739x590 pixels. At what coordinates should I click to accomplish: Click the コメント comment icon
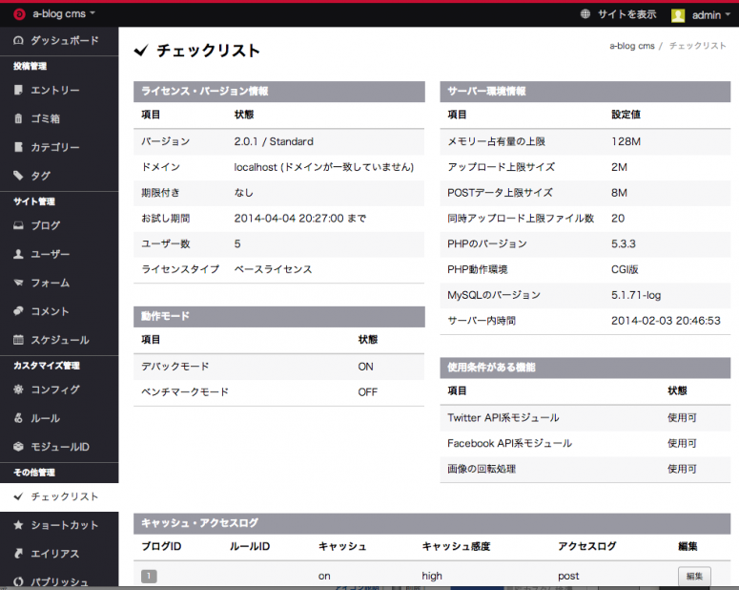coord(18,312)
